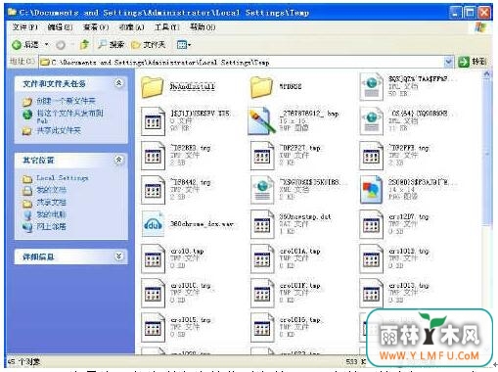Open the 帮助(H) menu
The image size is (498, 372).
point(203,27)
